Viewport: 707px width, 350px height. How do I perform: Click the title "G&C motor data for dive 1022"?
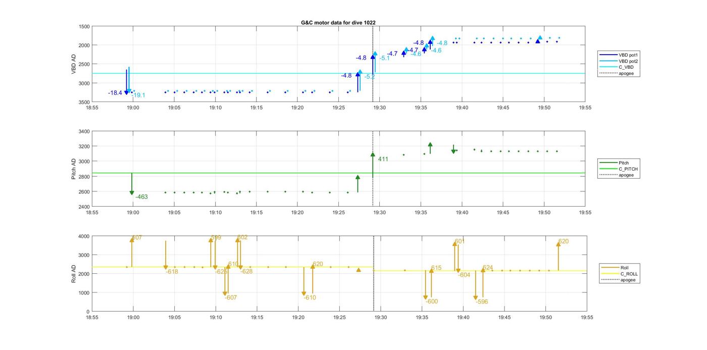click(x=338, y=23)
